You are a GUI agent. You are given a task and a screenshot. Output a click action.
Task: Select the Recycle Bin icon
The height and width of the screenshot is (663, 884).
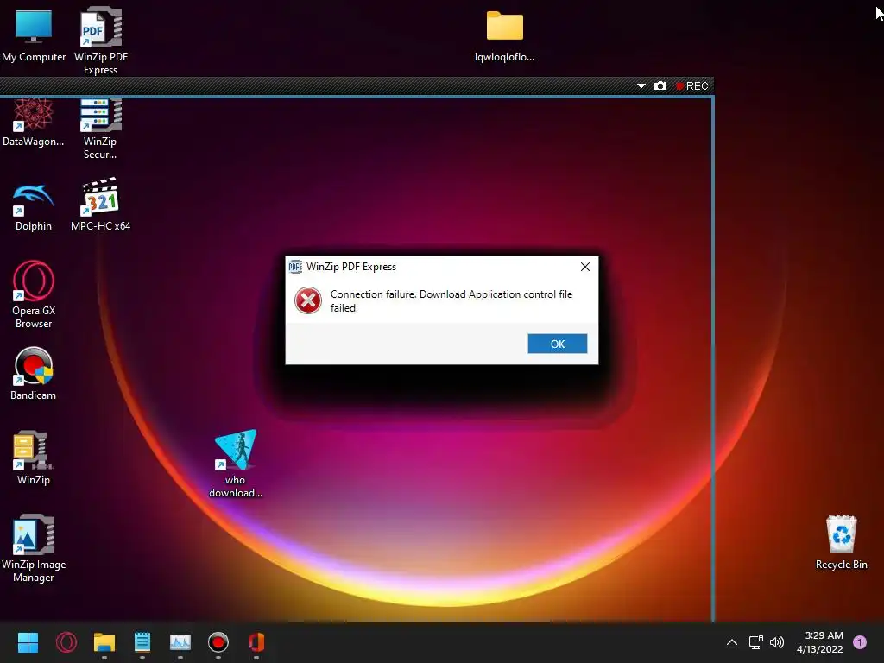point(841,542)
